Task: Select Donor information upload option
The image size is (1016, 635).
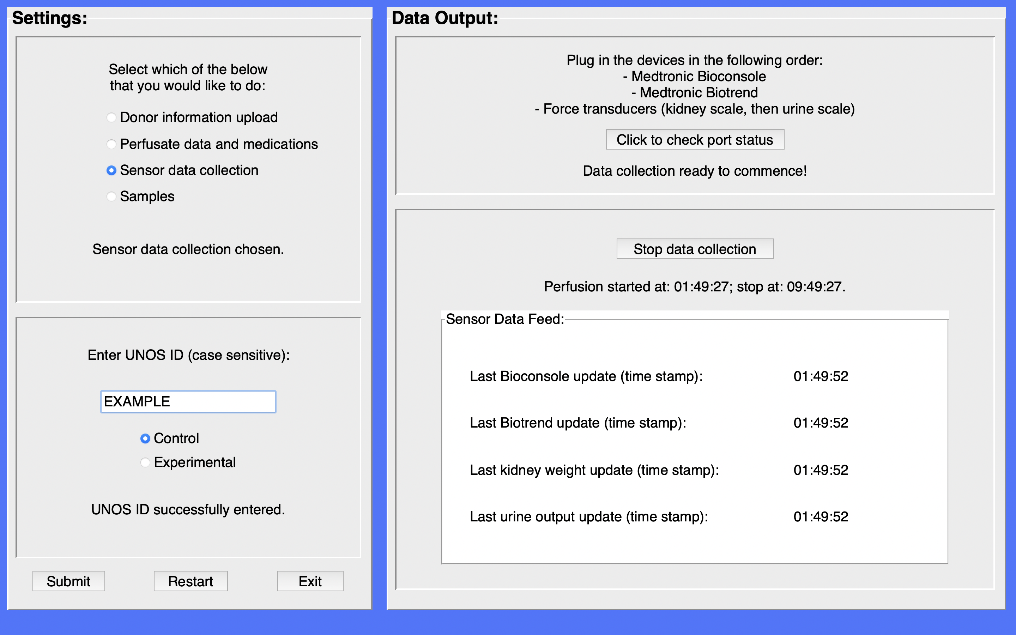Action: (x=192, y=117)
